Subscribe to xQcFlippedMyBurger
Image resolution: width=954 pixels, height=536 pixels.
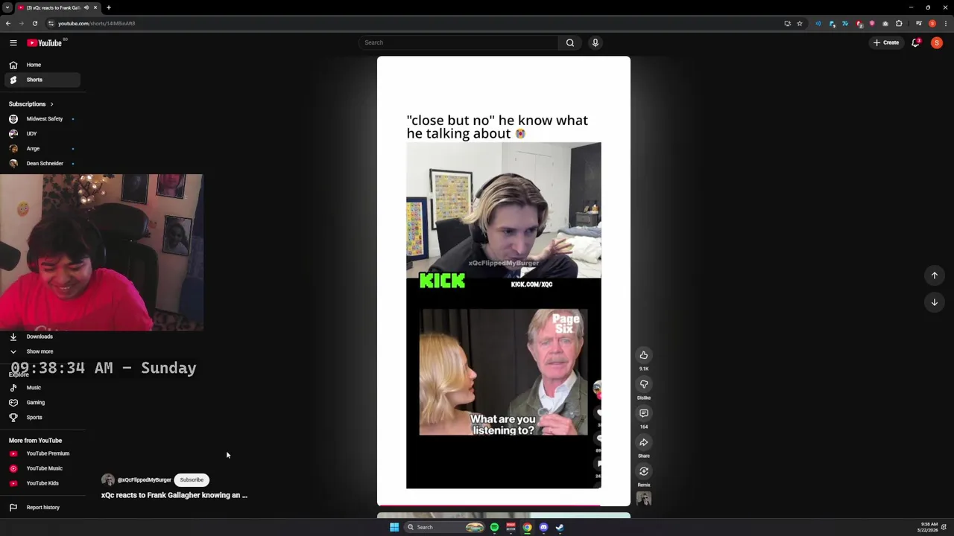point(192,480)
